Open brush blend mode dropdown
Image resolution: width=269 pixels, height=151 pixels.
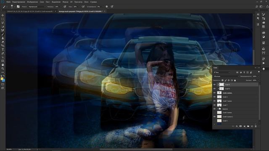point(37,7)
